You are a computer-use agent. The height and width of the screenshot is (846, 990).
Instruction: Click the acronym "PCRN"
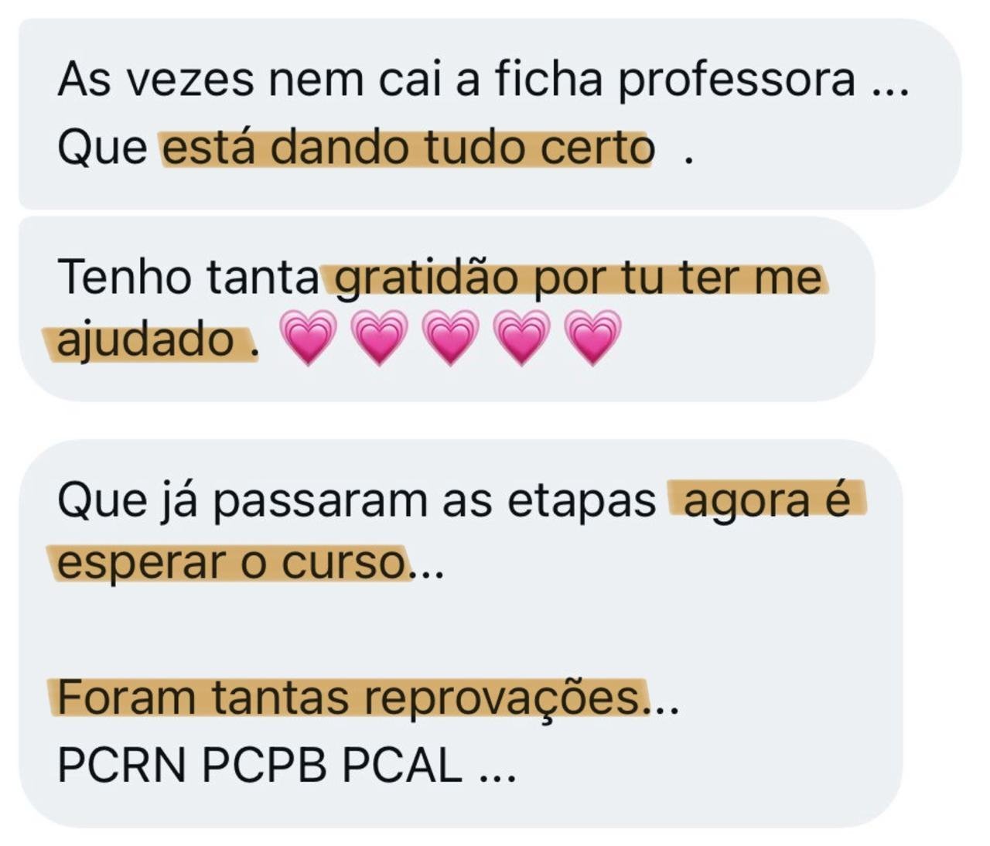[122, 766]
